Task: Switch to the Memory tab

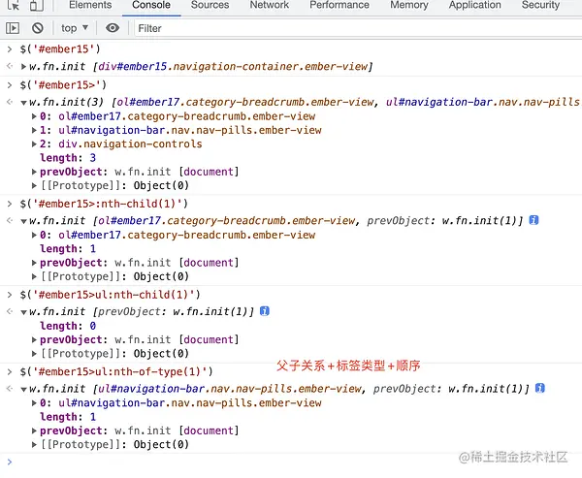Action: pos(409,5)
